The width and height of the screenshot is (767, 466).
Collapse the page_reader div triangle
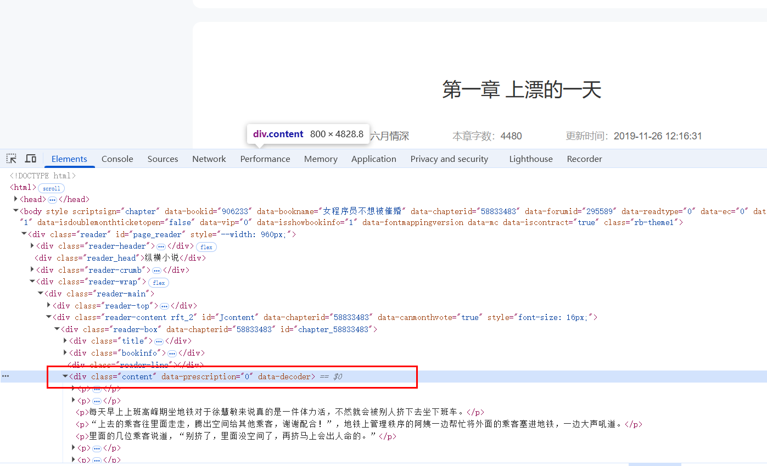pyautogui.click(x=24, y=234)
